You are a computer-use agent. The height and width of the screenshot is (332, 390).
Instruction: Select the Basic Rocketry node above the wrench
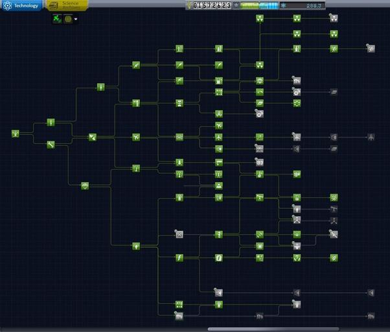click(51, 123)
